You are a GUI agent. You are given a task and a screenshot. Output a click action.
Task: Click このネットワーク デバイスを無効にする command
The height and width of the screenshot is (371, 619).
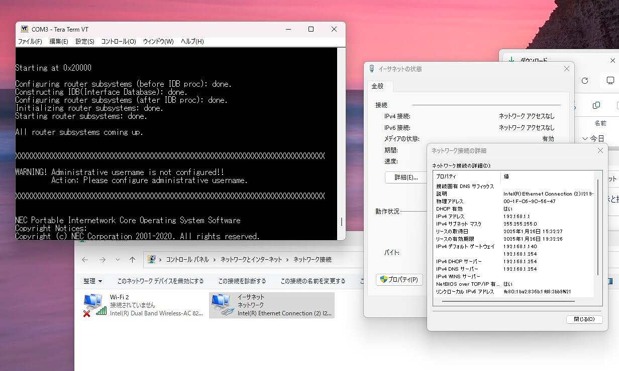160,281
